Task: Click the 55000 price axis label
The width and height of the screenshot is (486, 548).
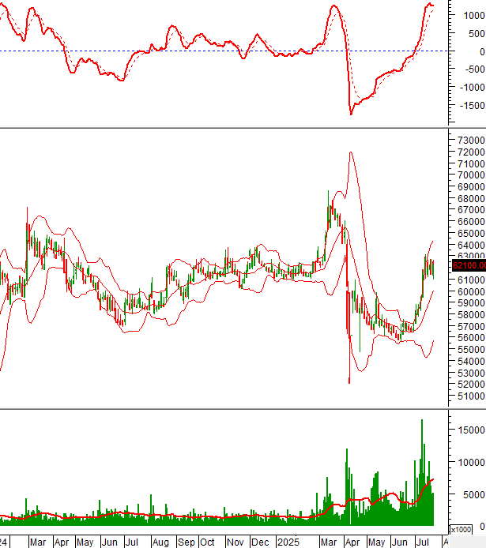Action: [471, 350]
